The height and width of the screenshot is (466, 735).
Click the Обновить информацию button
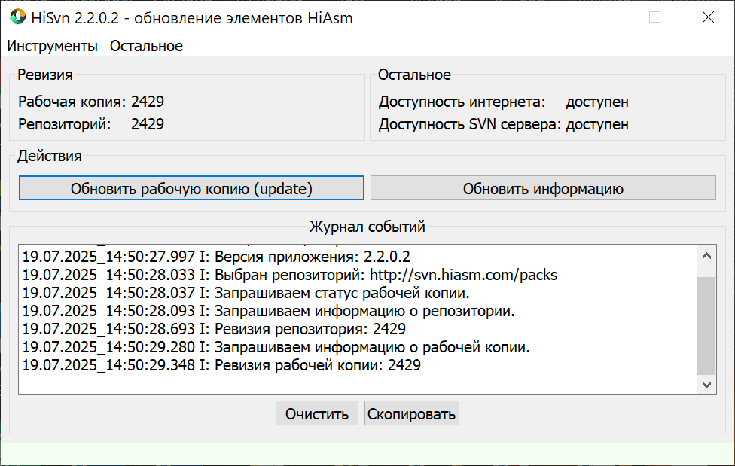(x=543, y=188)
